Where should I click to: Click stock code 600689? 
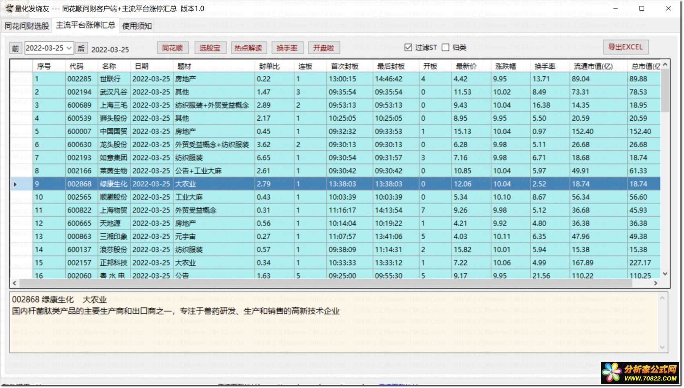click(82, 105)
